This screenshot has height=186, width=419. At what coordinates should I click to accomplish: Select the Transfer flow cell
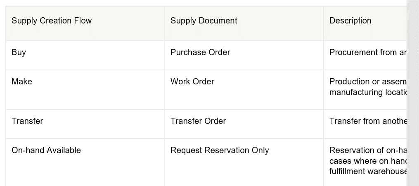(x=27, y=121)
